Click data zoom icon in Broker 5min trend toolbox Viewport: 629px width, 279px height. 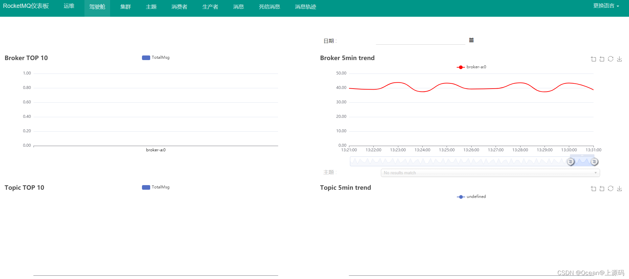click(x=594, y=59)
